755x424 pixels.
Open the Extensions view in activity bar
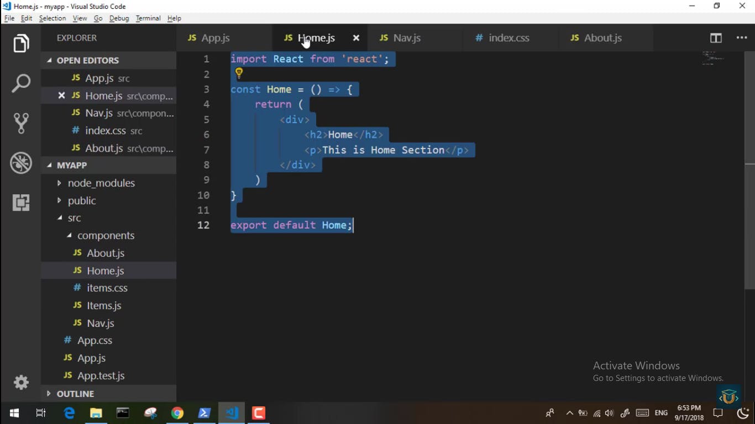coord(21,203)
